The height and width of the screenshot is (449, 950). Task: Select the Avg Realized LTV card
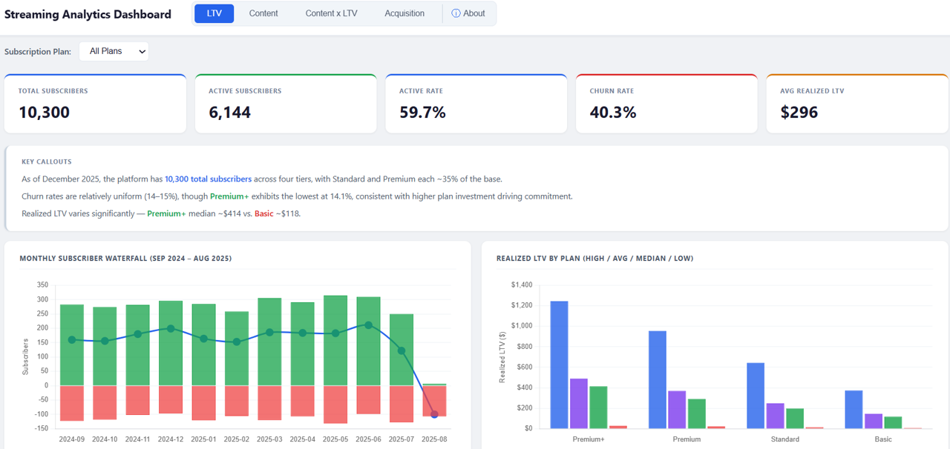[856, 104]
